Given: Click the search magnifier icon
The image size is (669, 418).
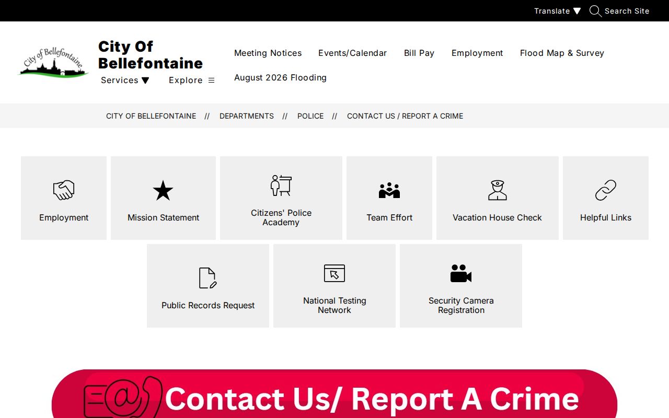Looking at the screenshot, I should point(595,11).
